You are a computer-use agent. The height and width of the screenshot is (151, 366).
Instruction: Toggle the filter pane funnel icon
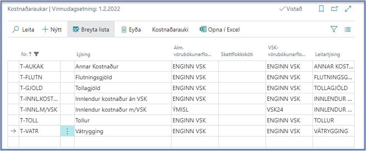click(x=334, y=29)
